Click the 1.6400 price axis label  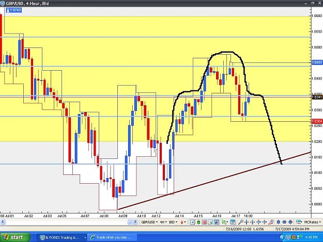click(x=317, y=78)
